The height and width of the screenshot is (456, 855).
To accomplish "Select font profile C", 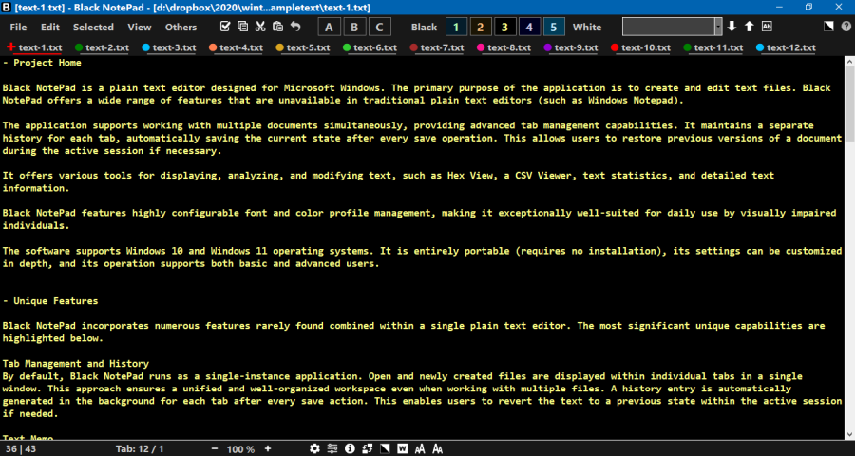I will point(379,28).
